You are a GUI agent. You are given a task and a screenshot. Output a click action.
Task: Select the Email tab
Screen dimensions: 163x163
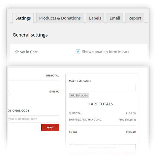[x=115, y=18]
